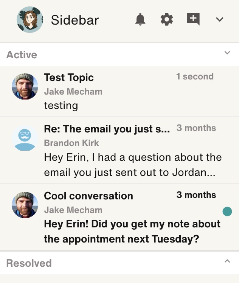Click Jake Mecham's avatar on Test Topic

point(25,87)
